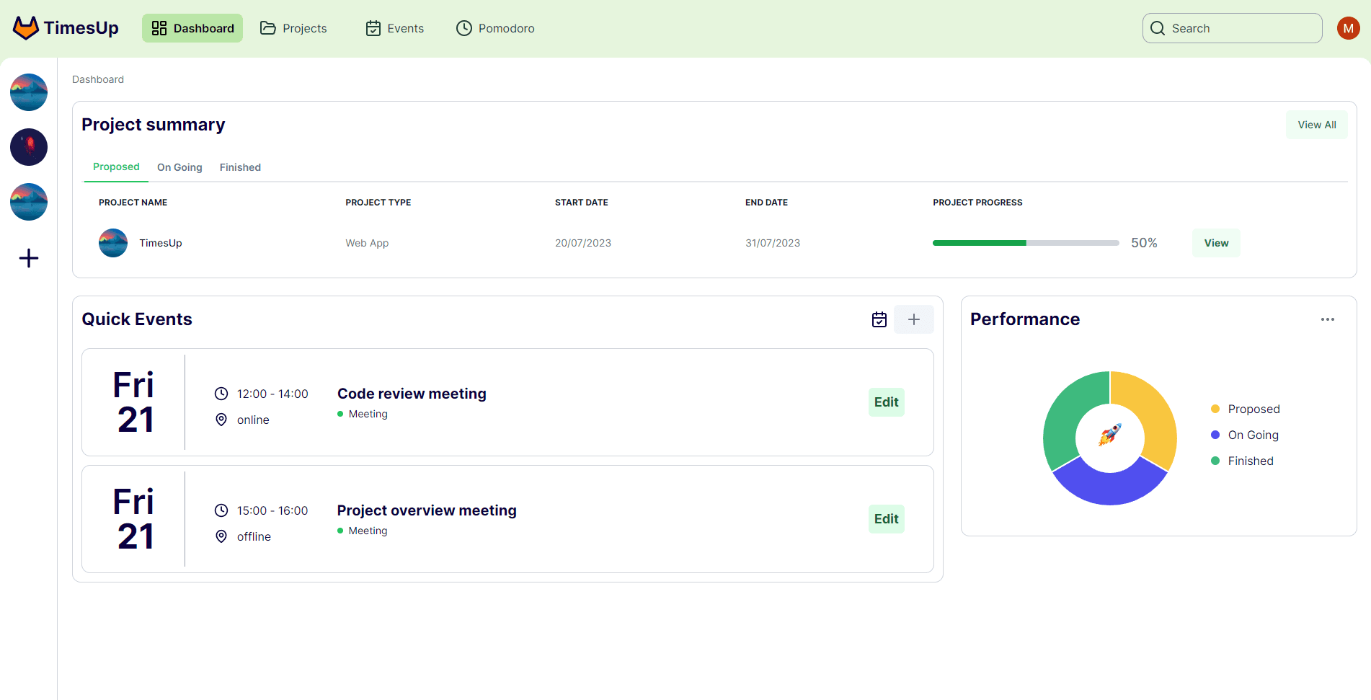Open the user profile avatar marked M
1371x700 pixels.
point(1348,27)
